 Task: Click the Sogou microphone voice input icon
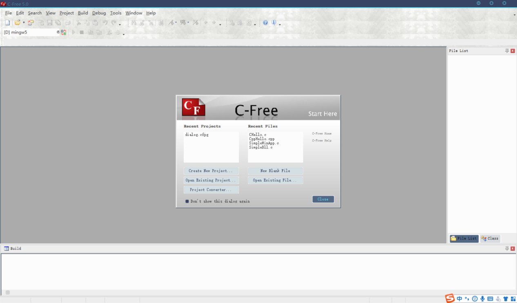point(482,299)
